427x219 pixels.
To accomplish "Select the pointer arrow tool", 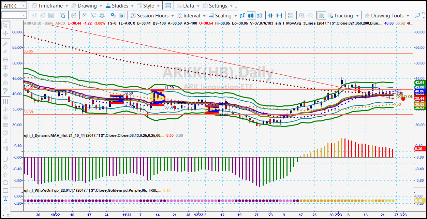I will (x=5, y=25).
